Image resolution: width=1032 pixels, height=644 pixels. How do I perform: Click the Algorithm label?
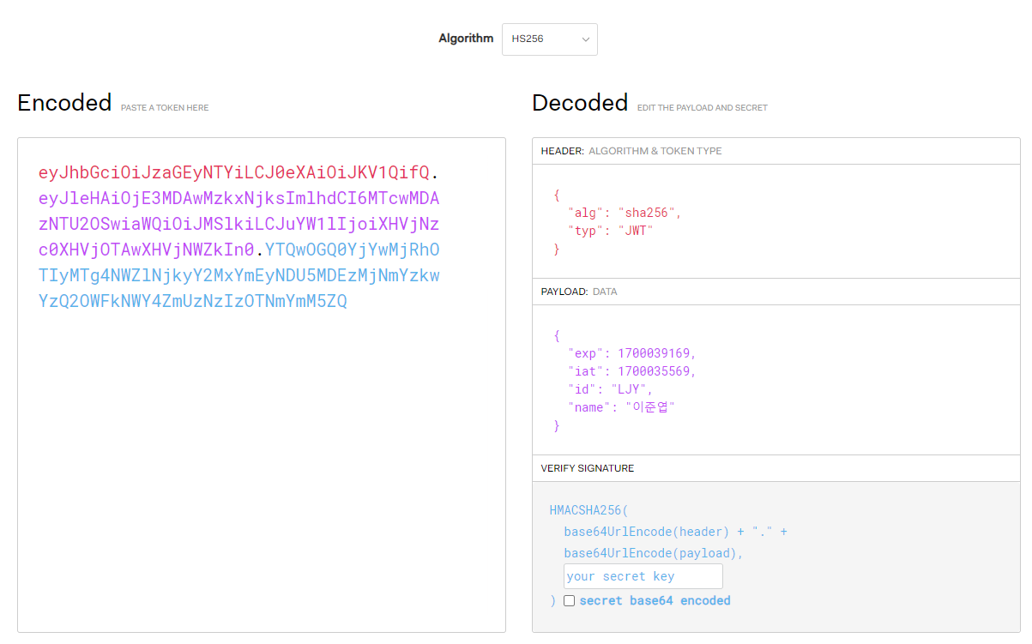[x=466, y=39]
